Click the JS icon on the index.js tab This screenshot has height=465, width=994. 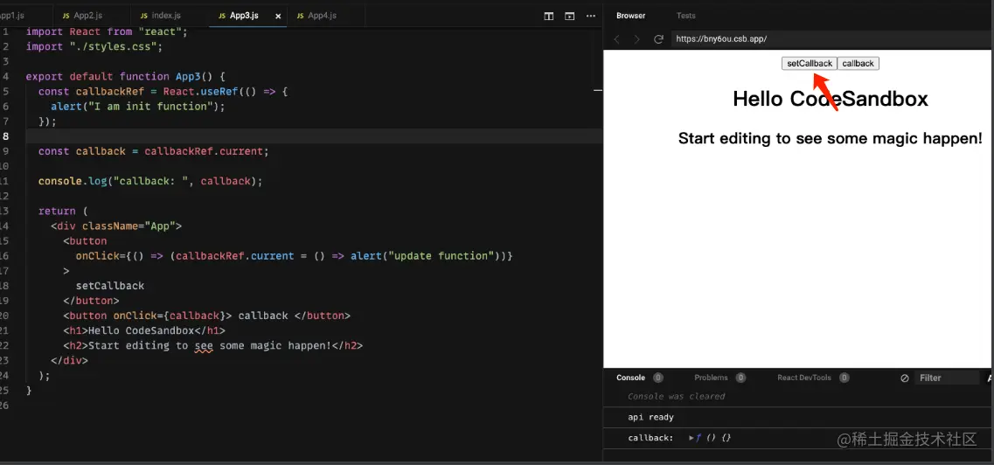point(144,16)
